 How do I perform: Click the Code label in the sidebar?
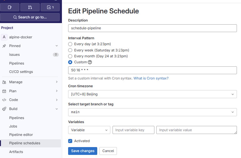pos(13,100)
